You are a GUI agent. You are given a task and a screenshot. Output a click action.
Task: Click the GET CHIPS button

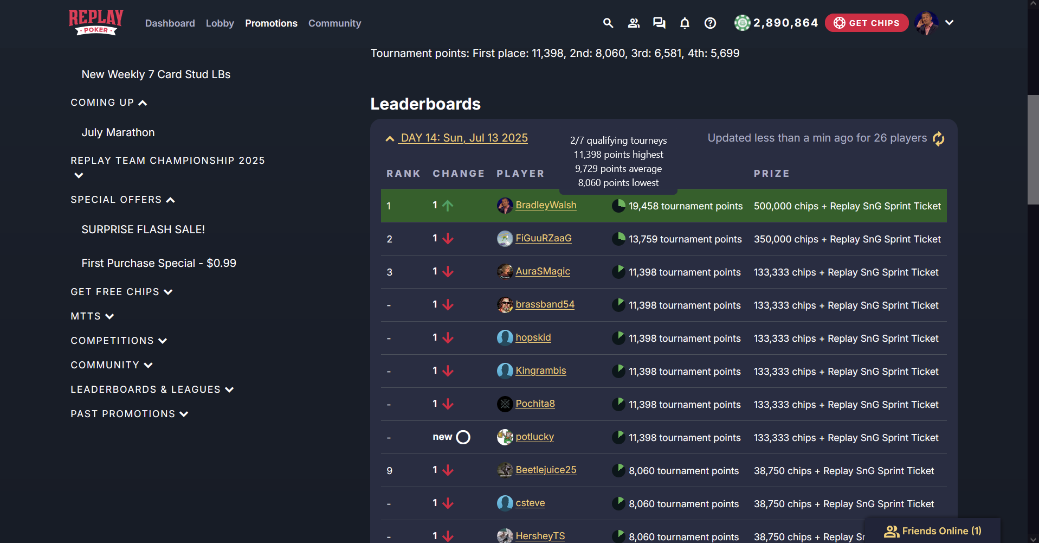pos(867,23)
